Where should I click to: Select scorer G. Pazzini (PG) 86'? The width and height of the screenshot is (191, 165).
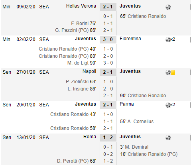pos(75,30)
